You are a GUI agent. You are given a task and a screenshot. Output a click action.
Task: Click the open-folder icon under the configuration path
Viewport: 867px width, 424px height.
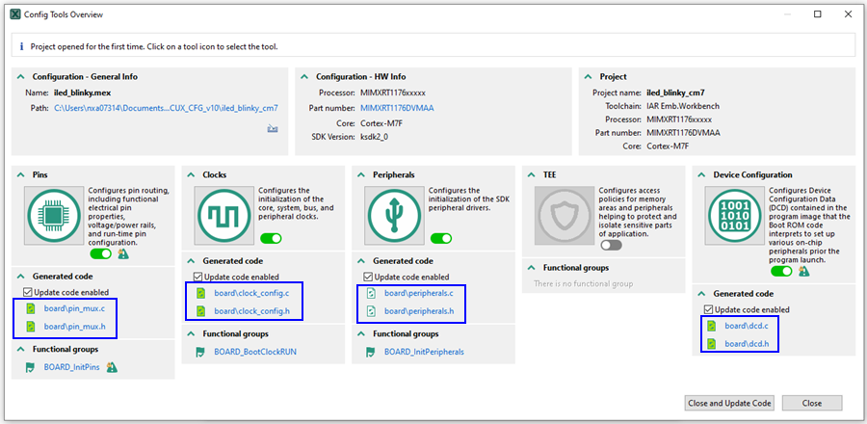(x=273, y=127)
